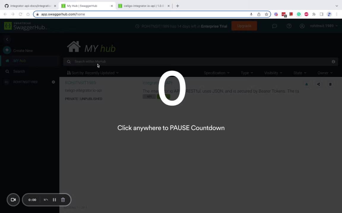Collapse the sidebar with the left chevron
Viewport: 342px width, 213px height.
pyautogui.click(x=7, y=39)
